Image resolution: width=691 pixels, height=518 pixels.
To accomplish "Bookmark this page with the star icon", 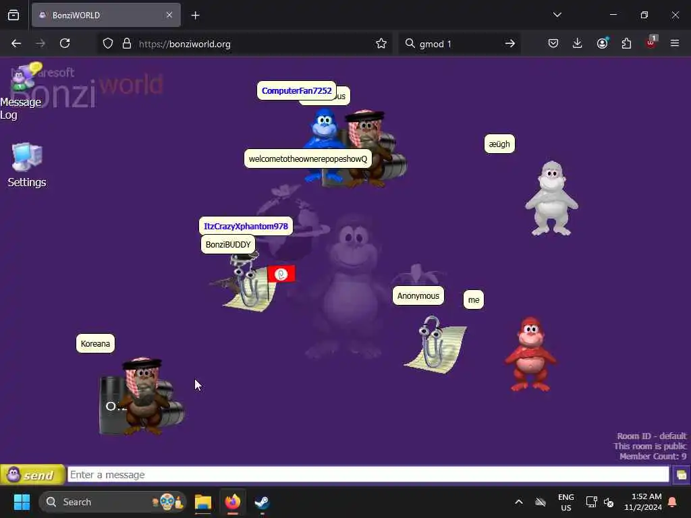I will 381,44.
